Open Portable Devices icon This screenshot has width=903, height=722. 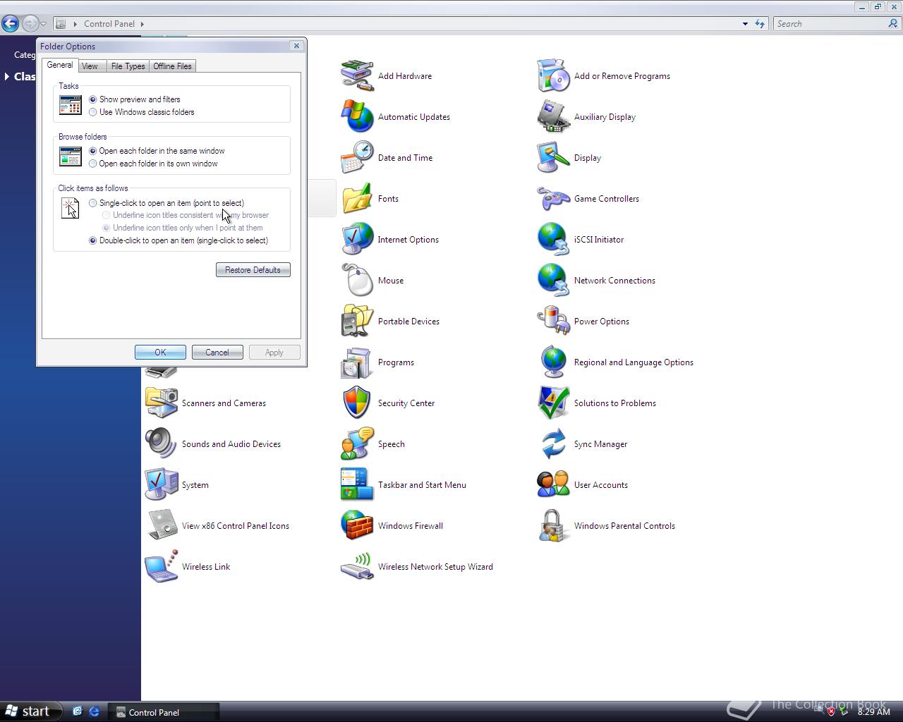357,322
